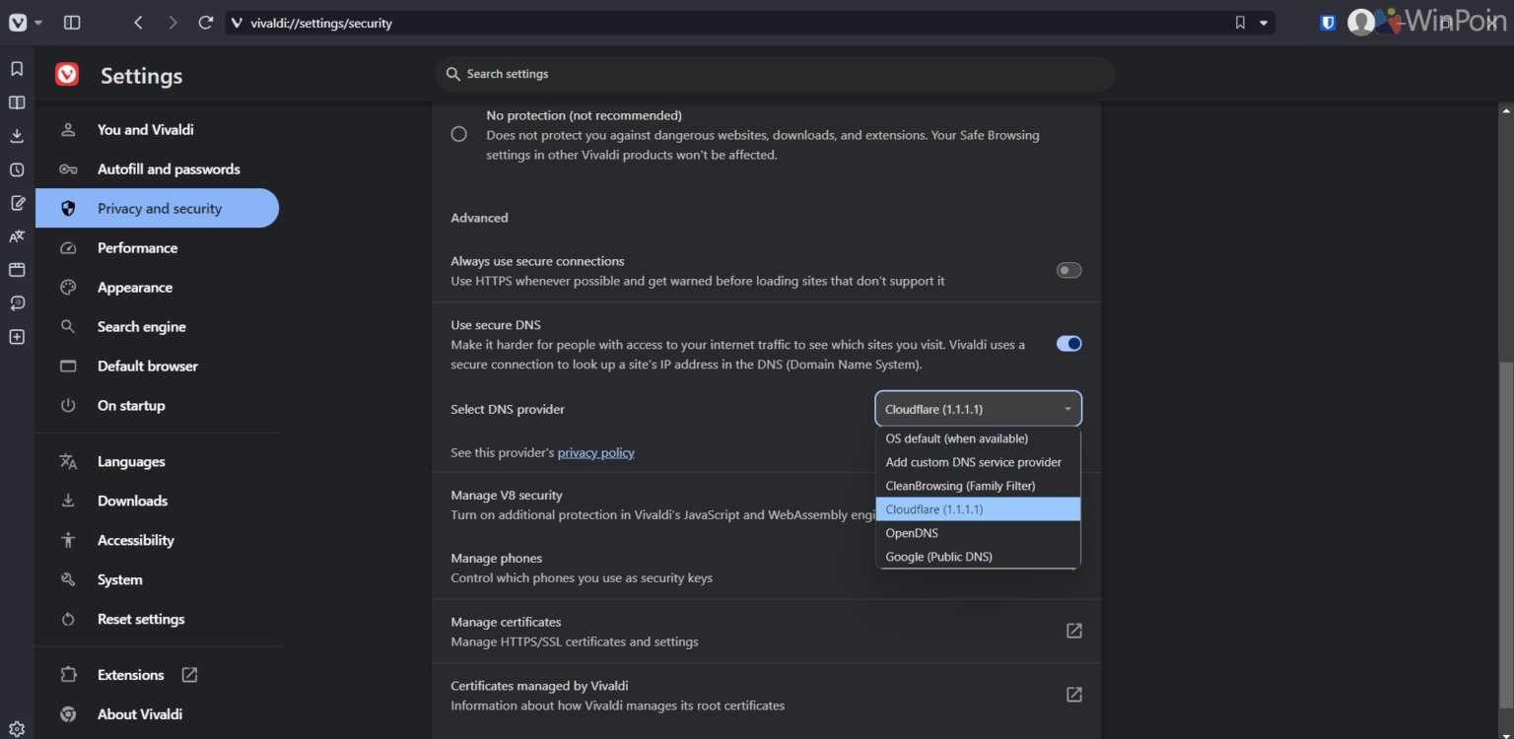Screen dimensions: 1514x739
Task: Open Extensions page
Action: tap(158, 675)
